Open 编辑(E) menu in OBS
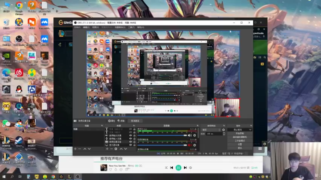Viewport: 321px width, 180px height. coord(86,27)
